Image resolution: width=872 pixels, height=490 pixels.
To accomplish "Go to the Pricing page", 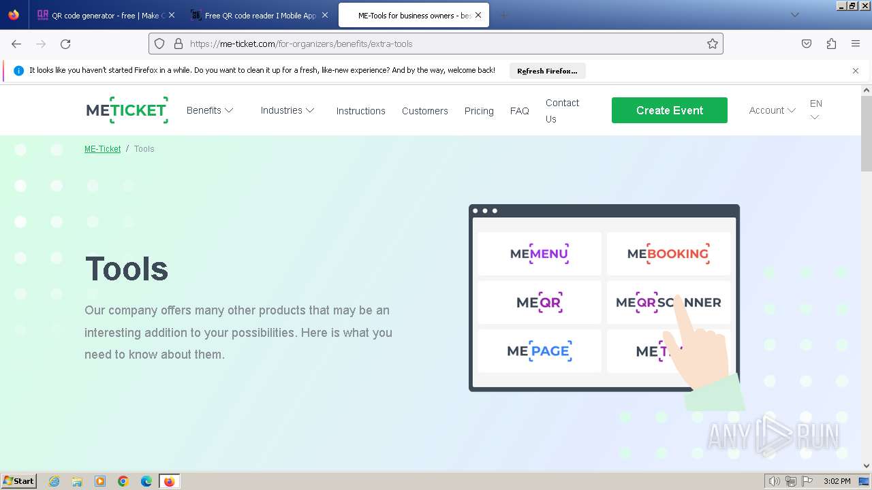I will (x=479, y=111).
